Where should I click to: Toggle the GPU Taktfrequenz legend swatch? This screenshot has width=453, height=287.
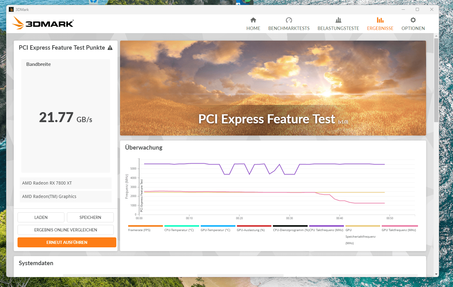[x=400, y=226]
